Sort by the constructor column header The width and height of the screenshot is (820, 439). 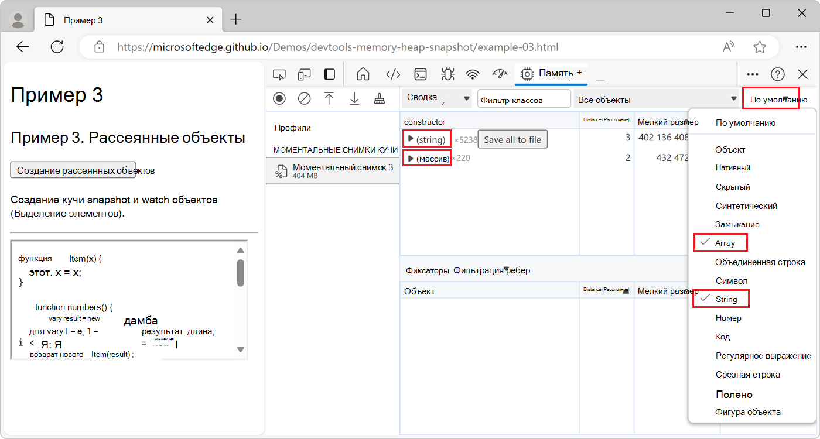click(490, 122)
